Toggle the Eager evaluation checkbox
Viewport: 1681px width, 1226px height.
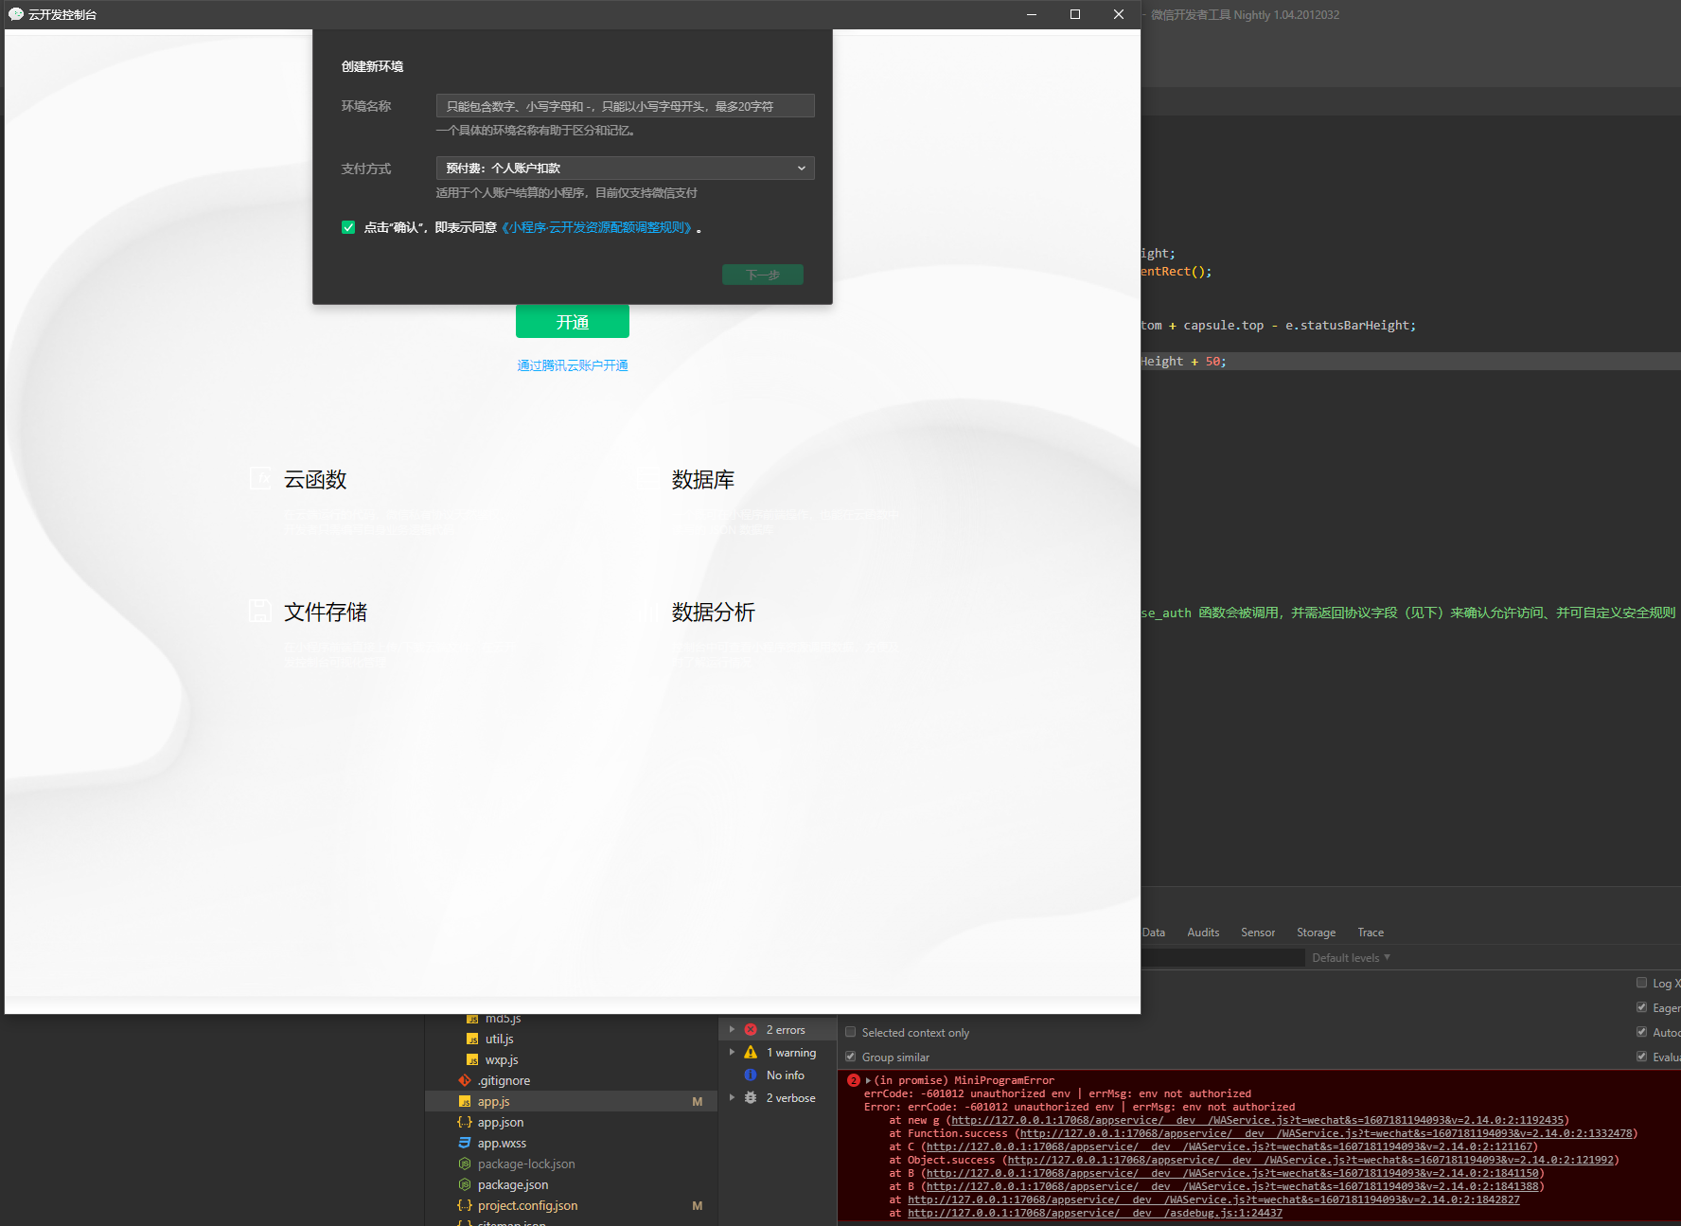coord(1642,1007)
